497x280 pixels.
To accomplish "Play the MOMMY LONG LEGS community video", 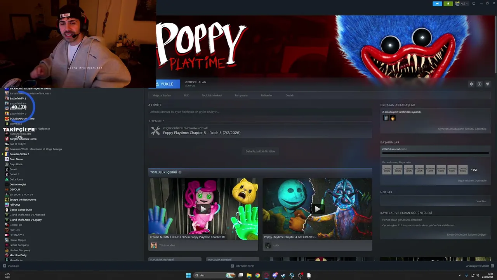I will 203,209.
